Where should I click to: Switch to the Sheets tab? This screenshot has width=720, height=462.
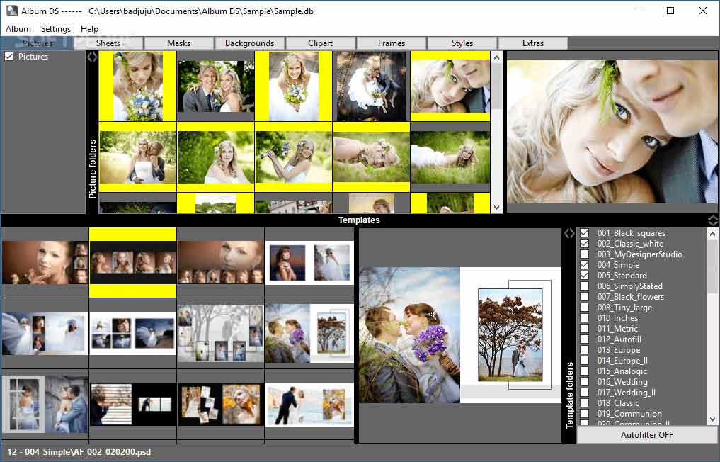[x=108, y=43]
